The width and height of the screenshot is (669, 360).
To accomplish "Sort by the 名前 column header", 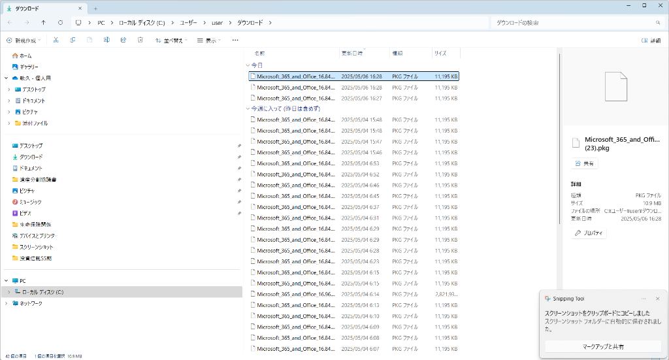I will tap(259, 54).
